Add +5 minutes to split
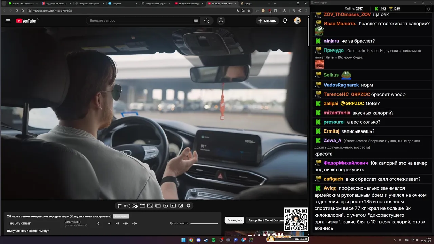 [x=117, y=224]
